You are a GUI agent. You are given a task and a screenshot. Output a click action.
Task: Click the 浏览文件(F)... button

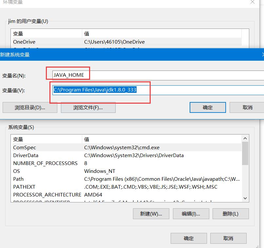coord(88,107)
